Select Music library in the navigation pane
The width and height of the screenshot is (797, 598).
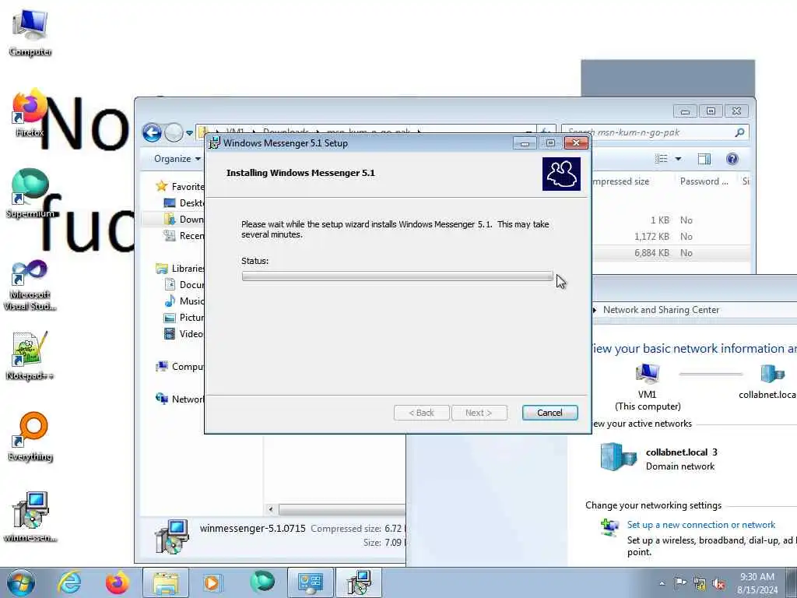pyautogui.click(x=184, y=301)
